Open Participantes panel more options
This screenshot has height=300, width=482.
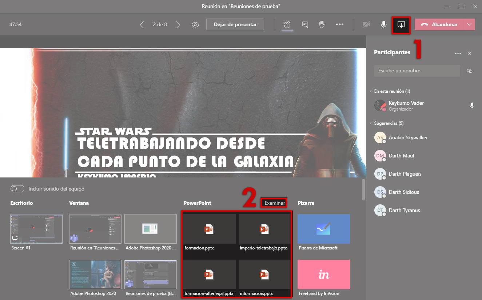458,53
